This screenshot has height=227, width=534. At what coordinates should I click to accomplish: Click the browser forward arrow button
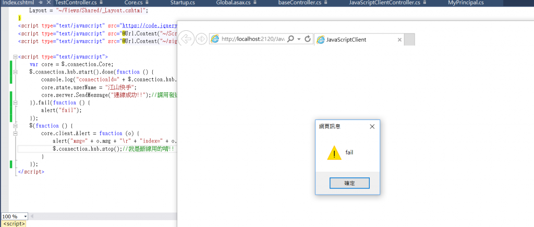pyautogui.click(x=202, y=39)
